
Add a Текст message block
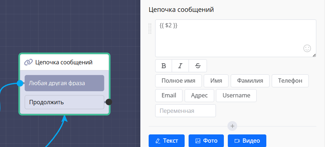167,141
